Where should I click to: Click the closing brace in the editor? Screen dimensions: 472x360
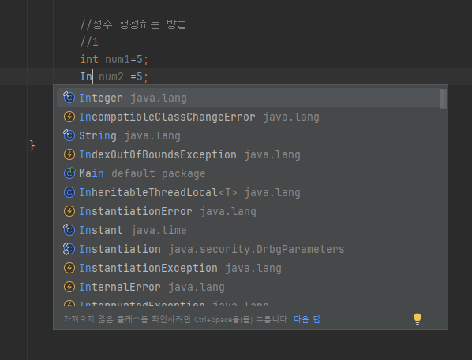pyautogui.click(x=32, y=146)
